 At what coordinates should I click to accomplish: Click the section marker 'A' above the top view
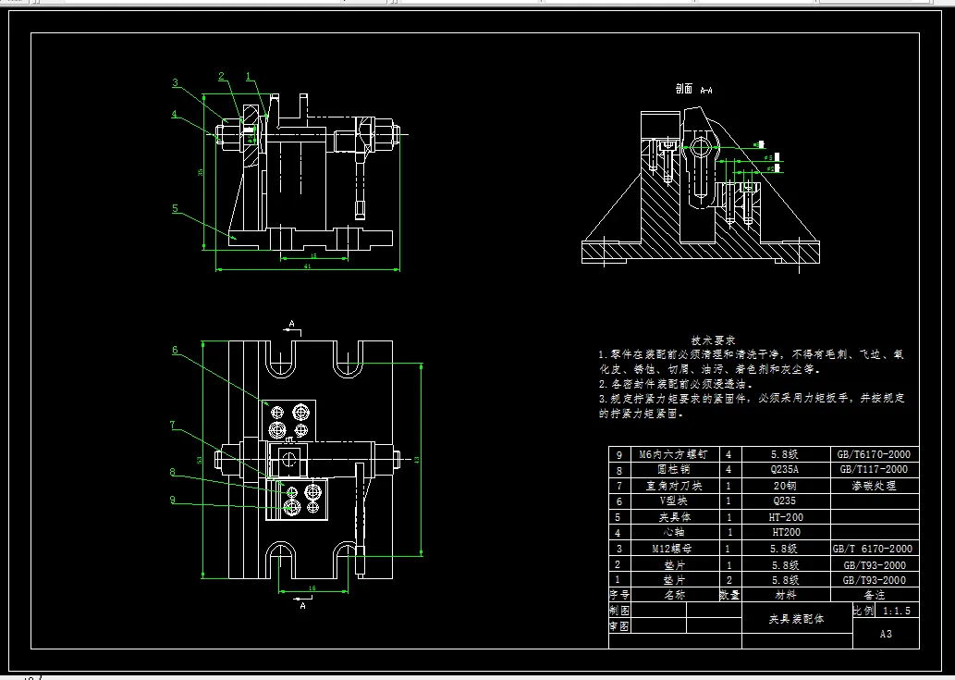292,324
